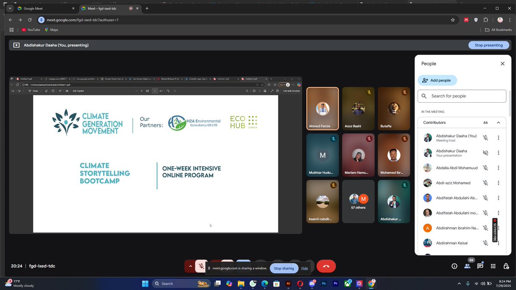
Task: Open host controls lock icon
Action: (506, 266)
